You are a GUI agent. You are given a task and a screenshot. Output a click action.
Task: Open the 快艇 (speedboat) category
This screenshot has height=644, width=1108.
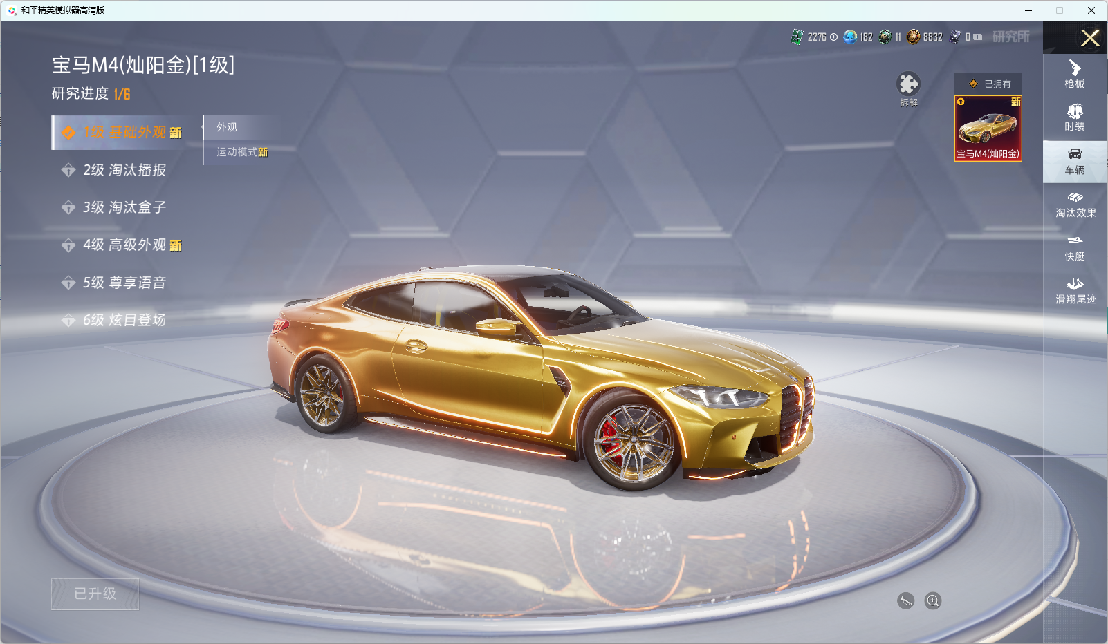tap(1075, 248)
